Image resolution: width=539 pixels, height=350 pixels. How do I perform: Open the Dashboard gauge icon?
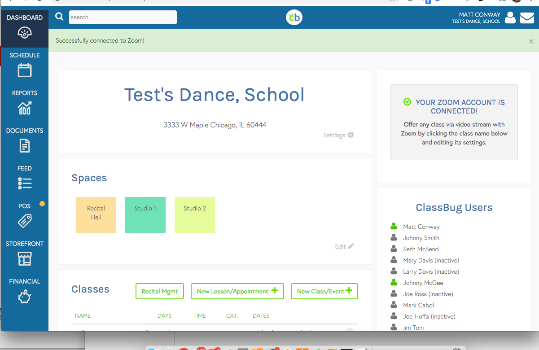pos(25,33)
